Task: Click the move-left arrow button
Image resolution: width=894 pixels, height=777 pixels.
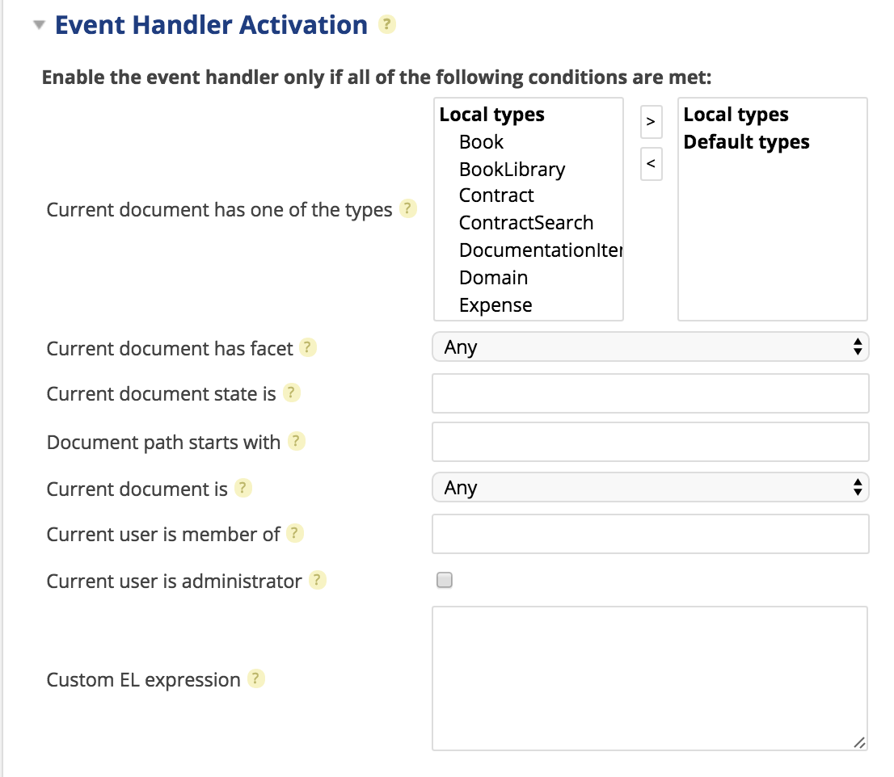Action: tap(651, 164)
